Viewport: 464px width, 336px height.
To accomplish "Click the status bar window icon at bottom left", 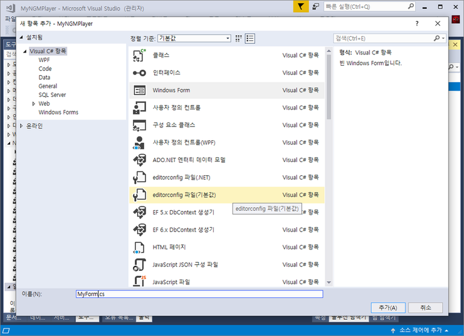I will [x=6, y=331].
